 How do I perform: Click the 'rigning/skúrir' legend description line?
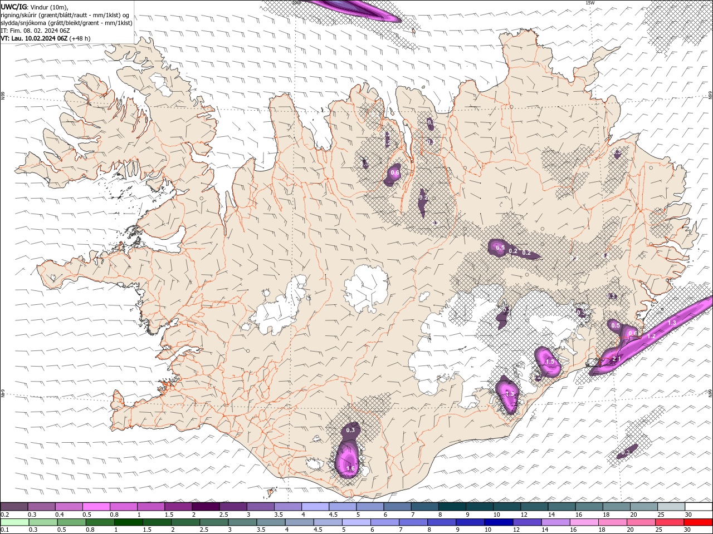65,15
